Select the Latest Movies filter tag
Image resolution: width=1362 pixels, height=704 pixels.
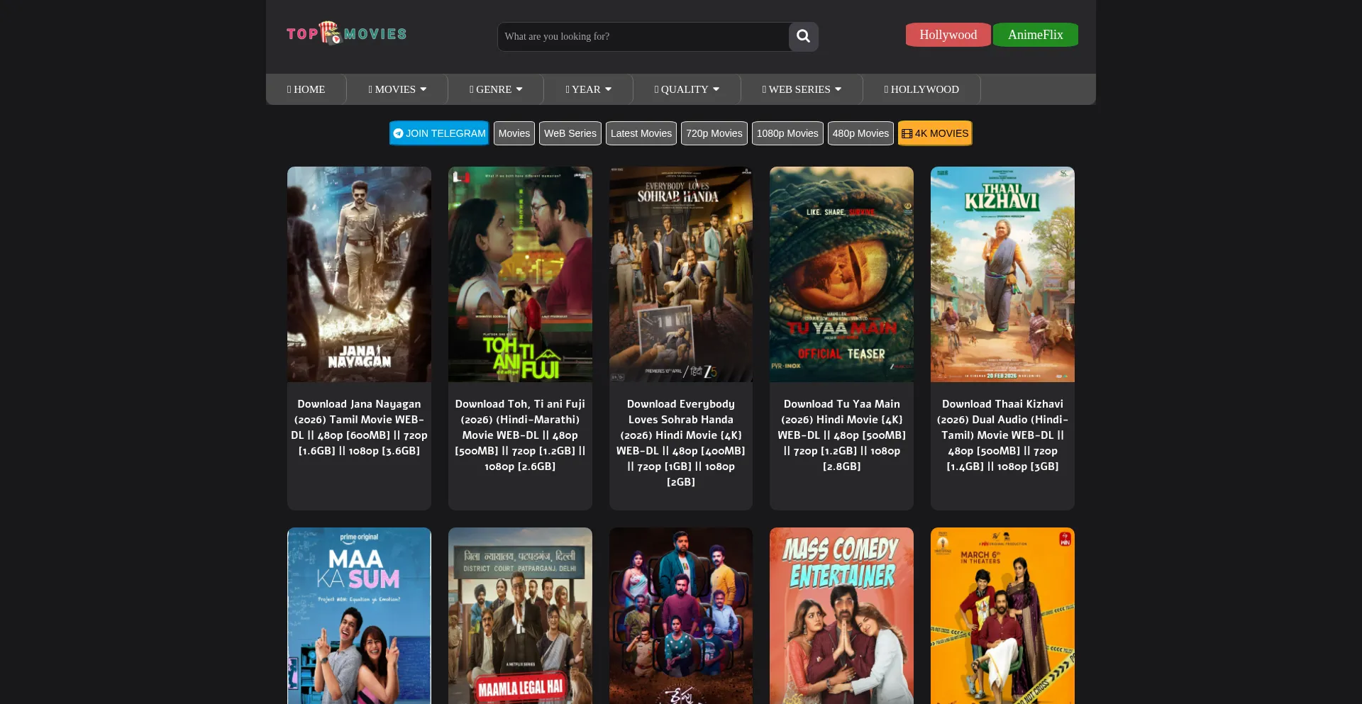pos(641,133)
